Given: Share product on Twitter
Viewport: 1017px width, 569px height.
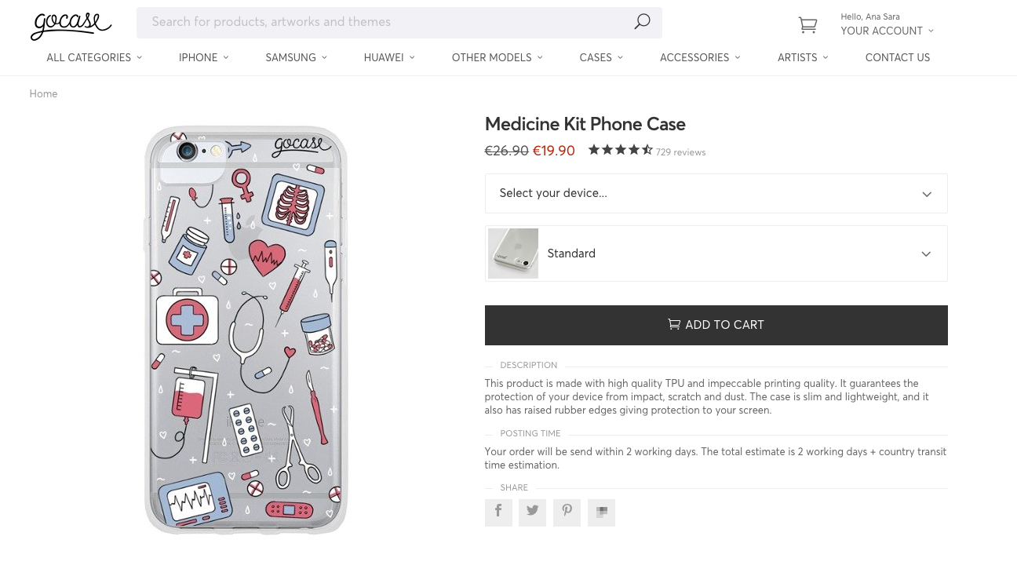Looking at the screenshot, I should pos(532,512).
